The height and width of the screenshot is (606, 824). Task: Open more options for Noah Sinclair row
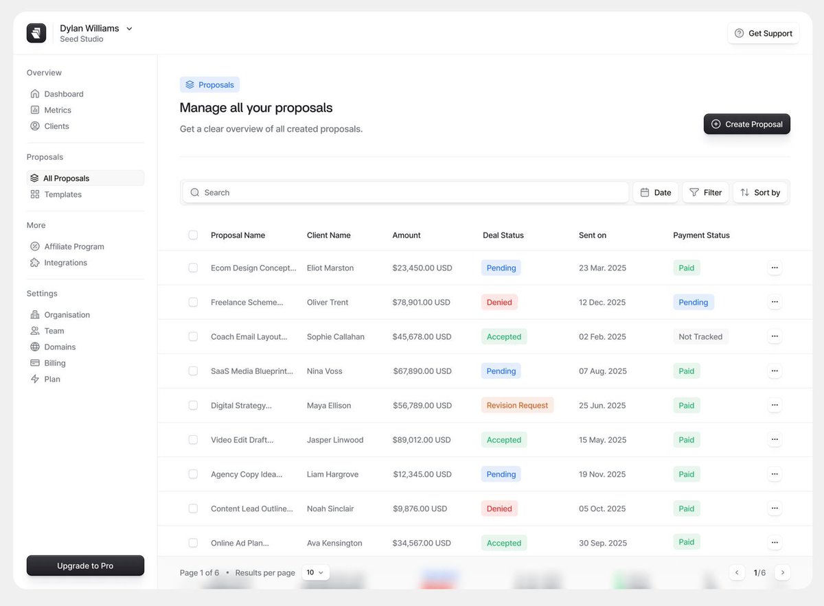pos(775,509)
